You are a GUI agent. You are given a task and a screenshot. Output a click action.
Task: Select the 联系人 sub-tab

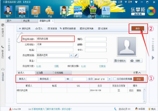(26, 73)
